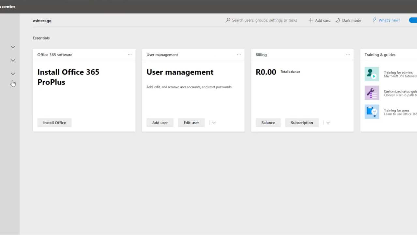The image size is (417, 235).
Task: Click the Dark mode moon icon
Action: 338,20
